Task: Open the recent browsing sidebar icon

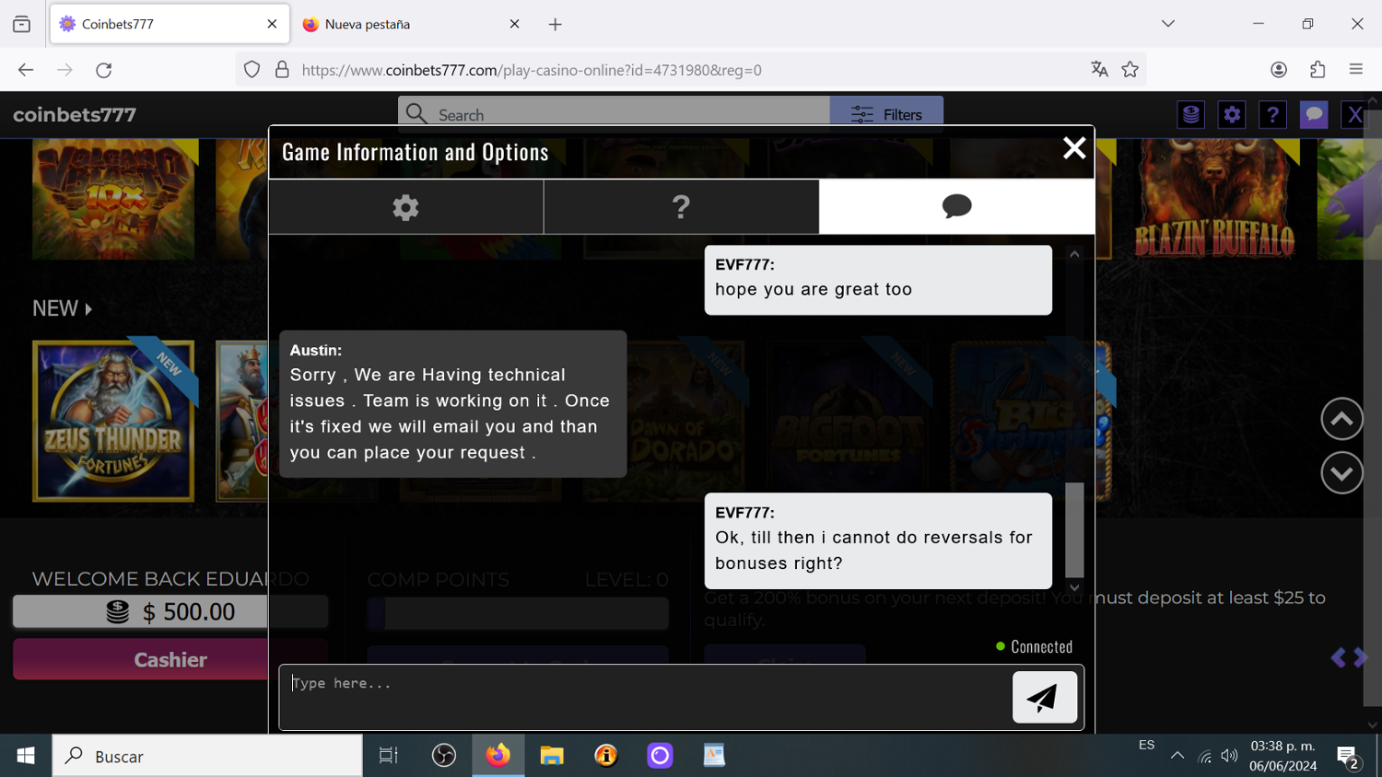Action: [x=21, y=24]
